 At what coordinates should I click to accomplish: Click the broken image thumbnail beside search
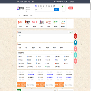click(64, 8)
